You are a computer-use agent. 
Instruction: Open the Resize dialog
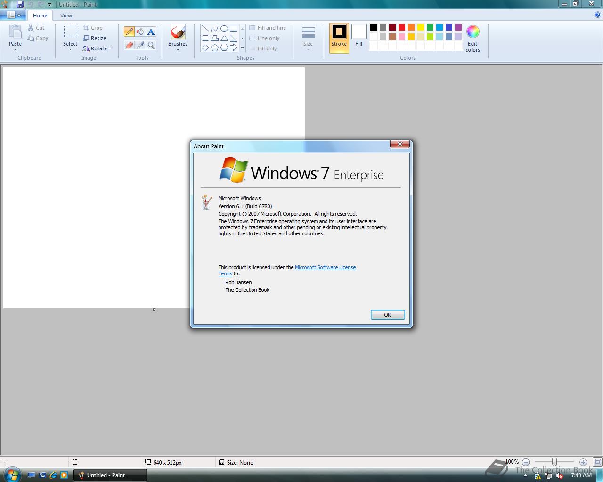coord(94,38)
